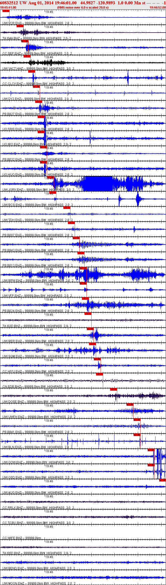Image resolution: width=166 pixels, height=585 pixels.
Task: Select the red pick flag on CC SEP trace
Action: pyautogui.click(x=25, y=41)
